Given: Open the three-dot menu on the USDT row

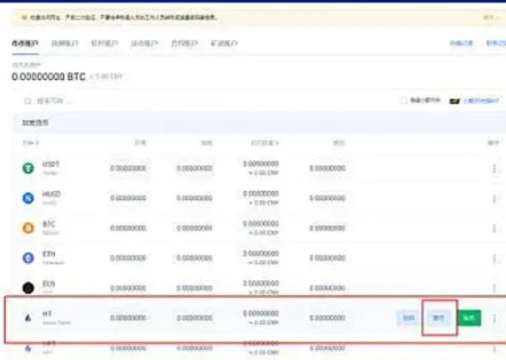Looking at the screenshot, I should click(x=494, y=168).
